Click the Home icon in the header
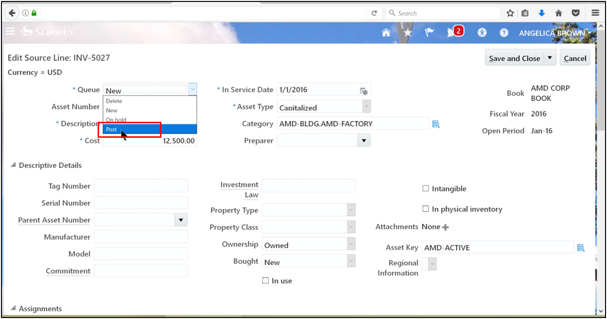607x319 pixels. tap(386, 33)
